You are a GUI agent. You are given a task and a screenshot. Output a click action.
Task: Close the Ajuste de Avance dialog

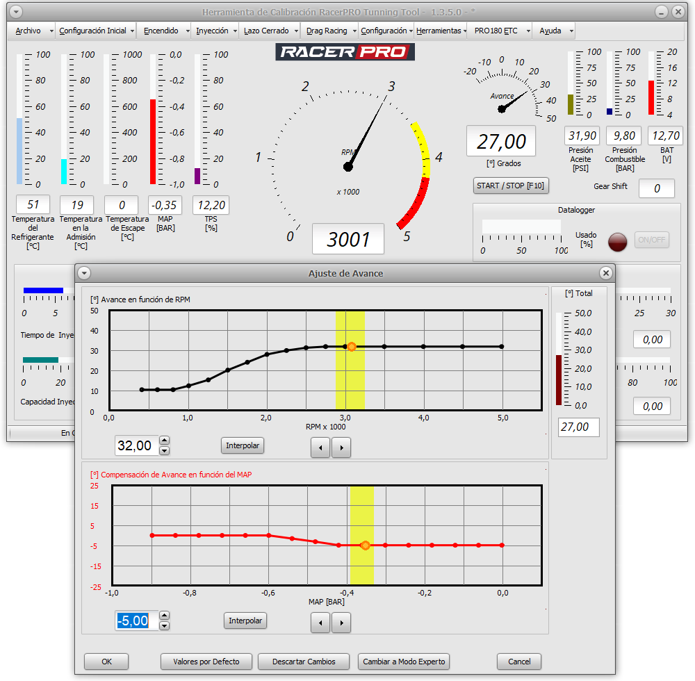coord(606,273)
